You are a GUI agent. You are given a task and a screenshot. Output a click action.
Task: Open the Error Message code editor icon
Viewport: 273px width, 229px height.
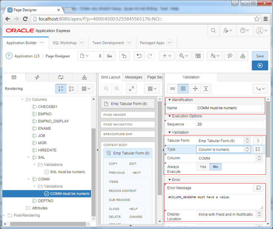point(258,188)
